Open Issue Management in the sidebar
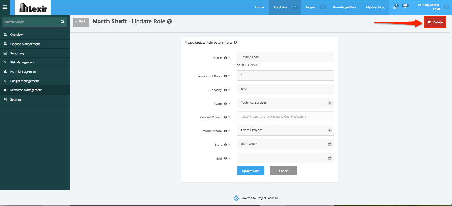452x206 pixels. [35, 72]
